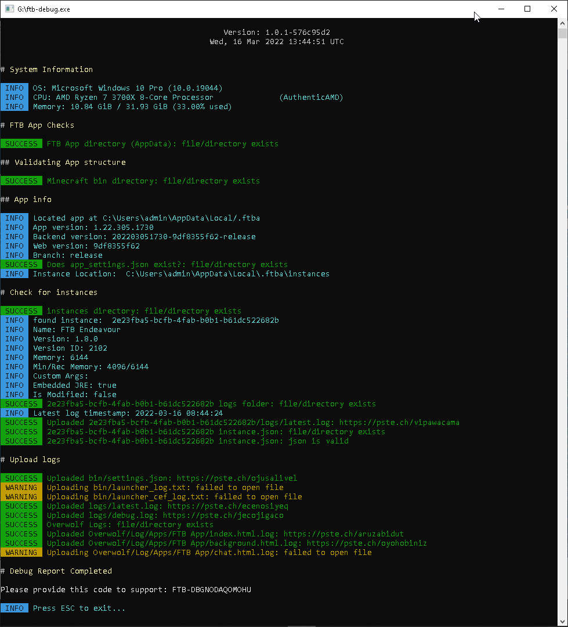Click the scrollbar down arrow
The width and height of the screenshot is (568, 627).
(x=562, y=621)
